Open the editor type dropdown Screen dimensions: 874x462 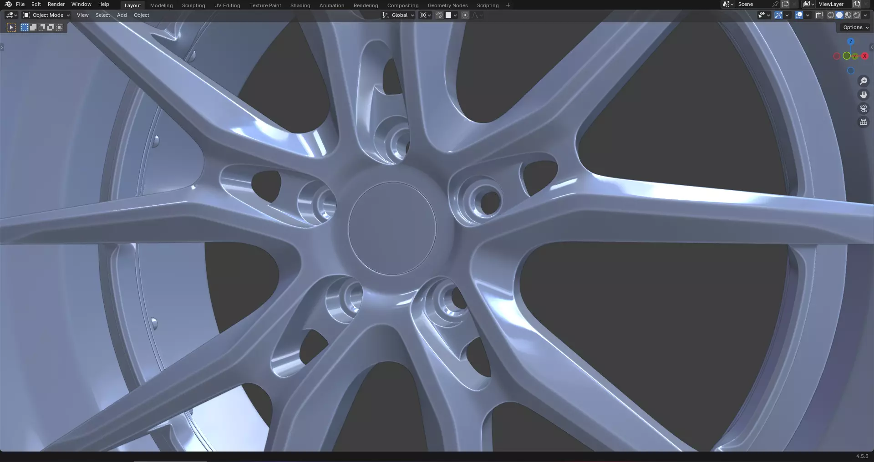click(x=12, y=15)
